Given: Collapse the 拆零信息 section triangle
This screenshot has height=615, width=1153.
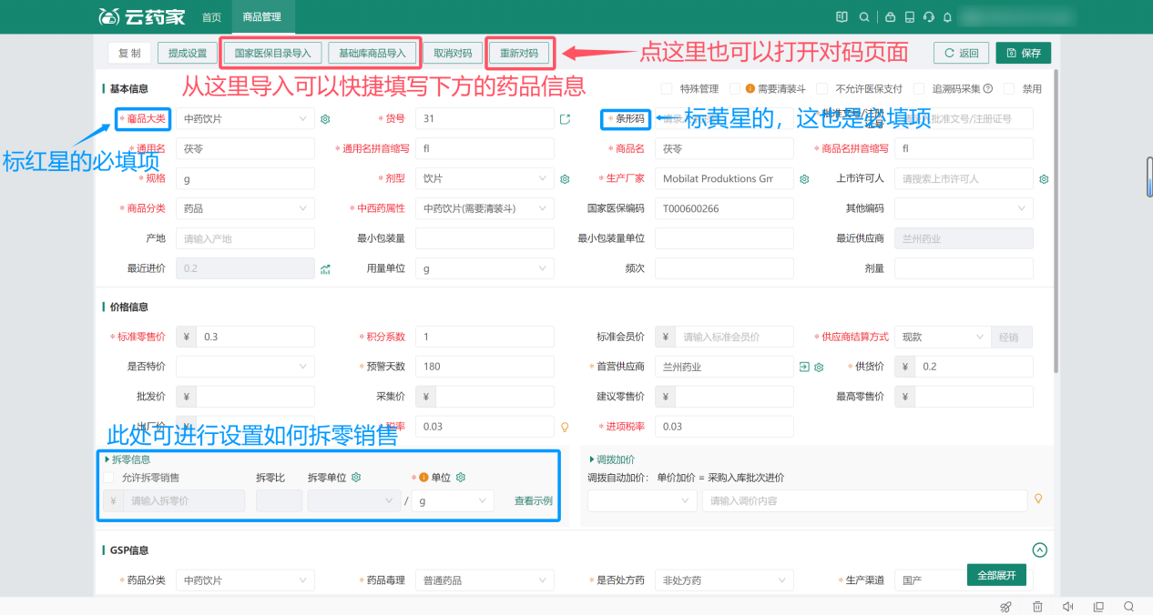Looking at the screenshot, I should 107,459.
